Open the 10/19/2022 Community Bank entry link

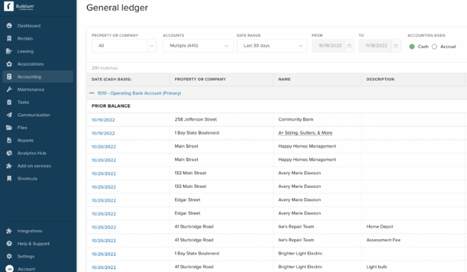click(103, 120)
